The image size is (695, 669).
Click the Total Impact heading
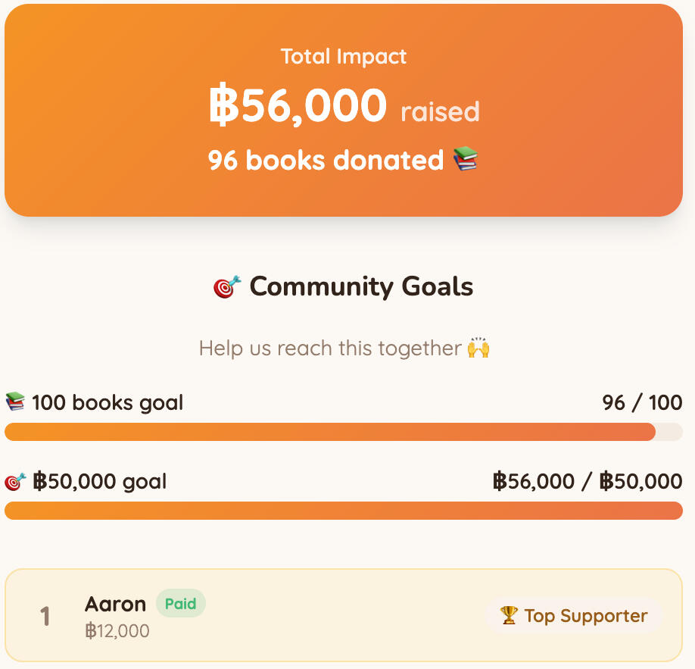tap(344, 57)
